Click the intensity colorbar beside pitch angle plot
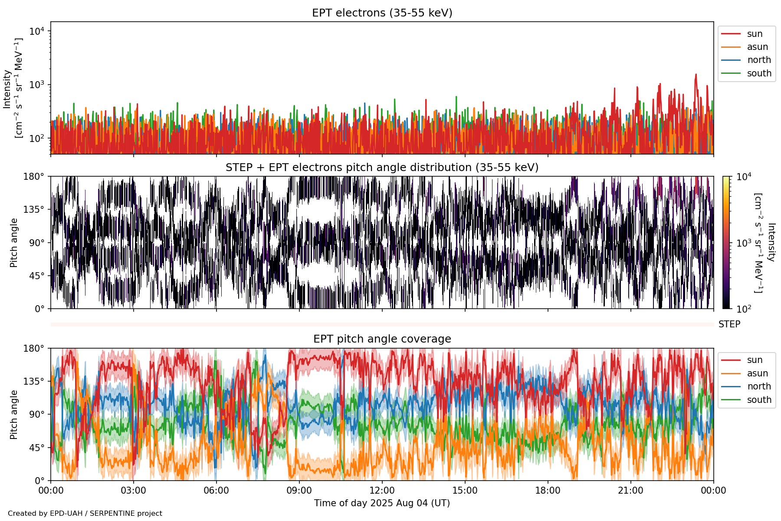Image resolution: width=781 pixels, height=521 pixels. pyautogui.click(x=726, y=242)
